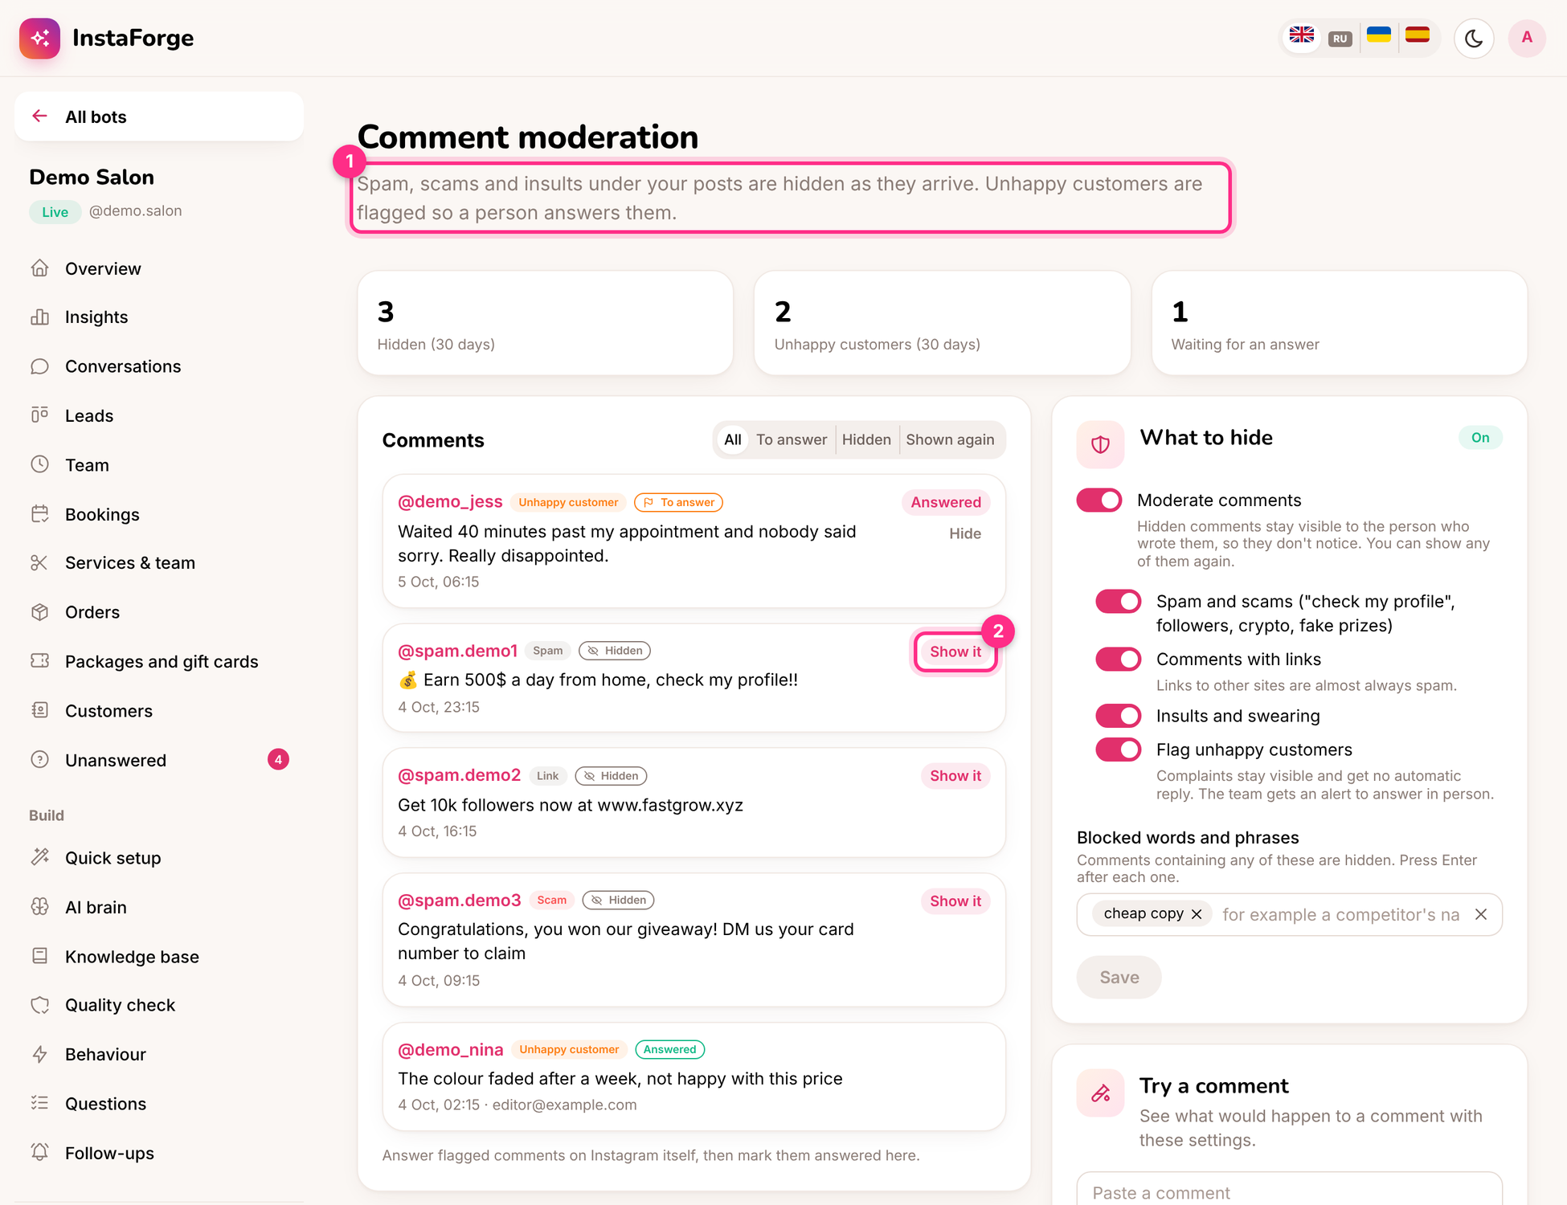This screenshot has height=1205, width=1567.
Task: Open Insights bar chart icon
Action: coord(40,317)
